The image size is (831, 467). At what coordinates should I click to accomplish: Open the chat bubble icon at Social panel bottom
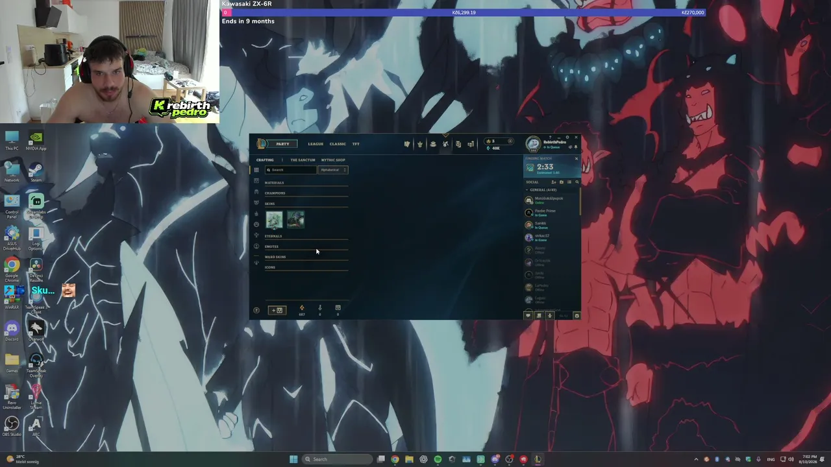pyautogui.click(x=528, y=316)
